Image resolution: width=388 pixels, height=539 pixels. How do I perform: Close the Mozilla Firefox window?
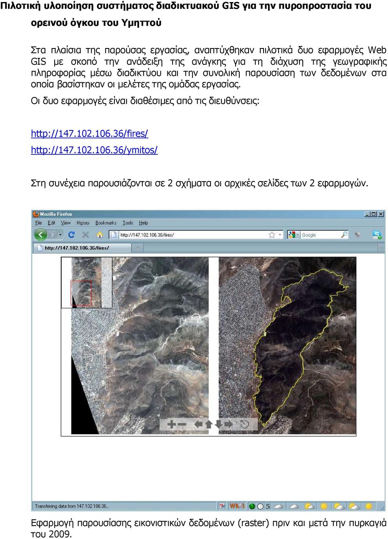click(381, 214)
